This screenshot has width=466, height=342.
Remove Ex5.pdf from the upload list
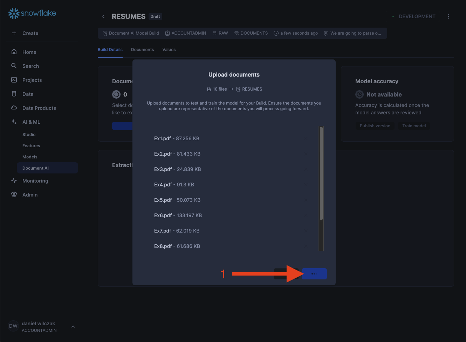point(306,200)
